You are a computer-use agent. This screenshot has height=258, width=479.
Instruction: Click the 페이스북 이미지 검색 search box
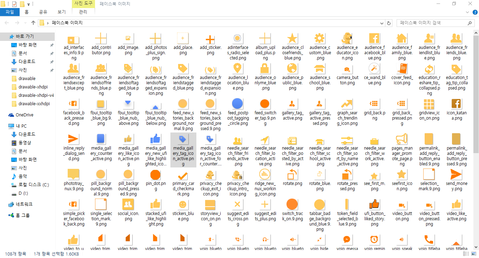(432, 23)
